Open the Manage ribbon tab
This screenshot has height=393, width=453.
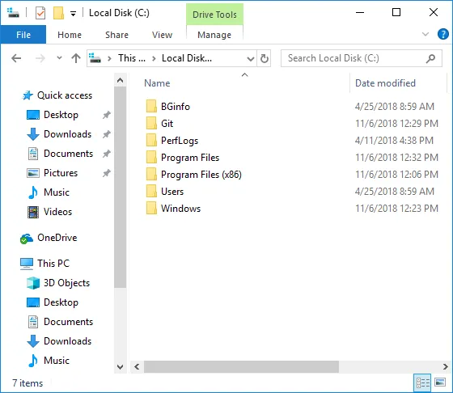214,35
